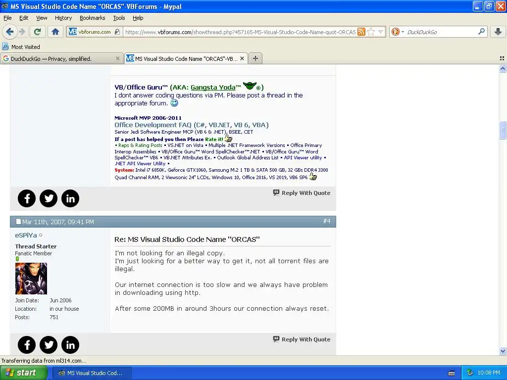Screen dimensions: 507x380
Task: Open the View menu
Action: pos(42,18)
